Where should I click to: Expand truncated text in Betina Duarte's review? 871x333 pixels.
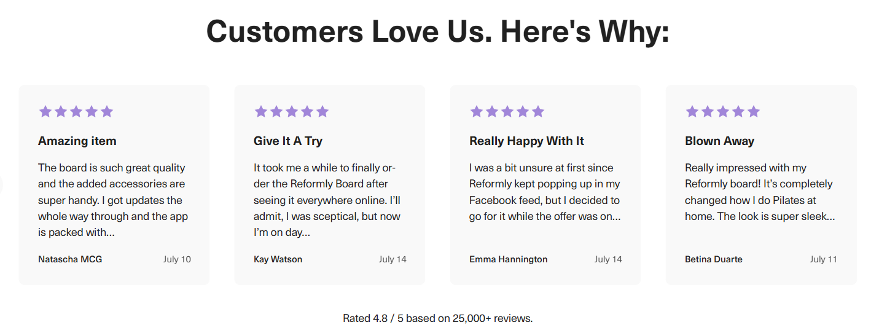pos(829,217)
